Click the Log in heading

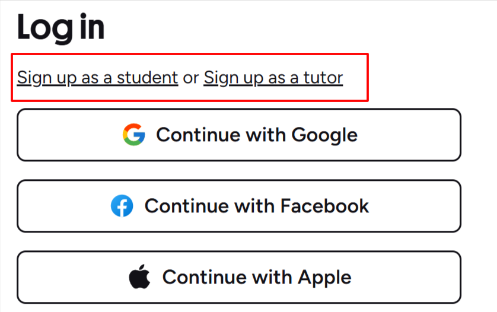tap(60, 27)
